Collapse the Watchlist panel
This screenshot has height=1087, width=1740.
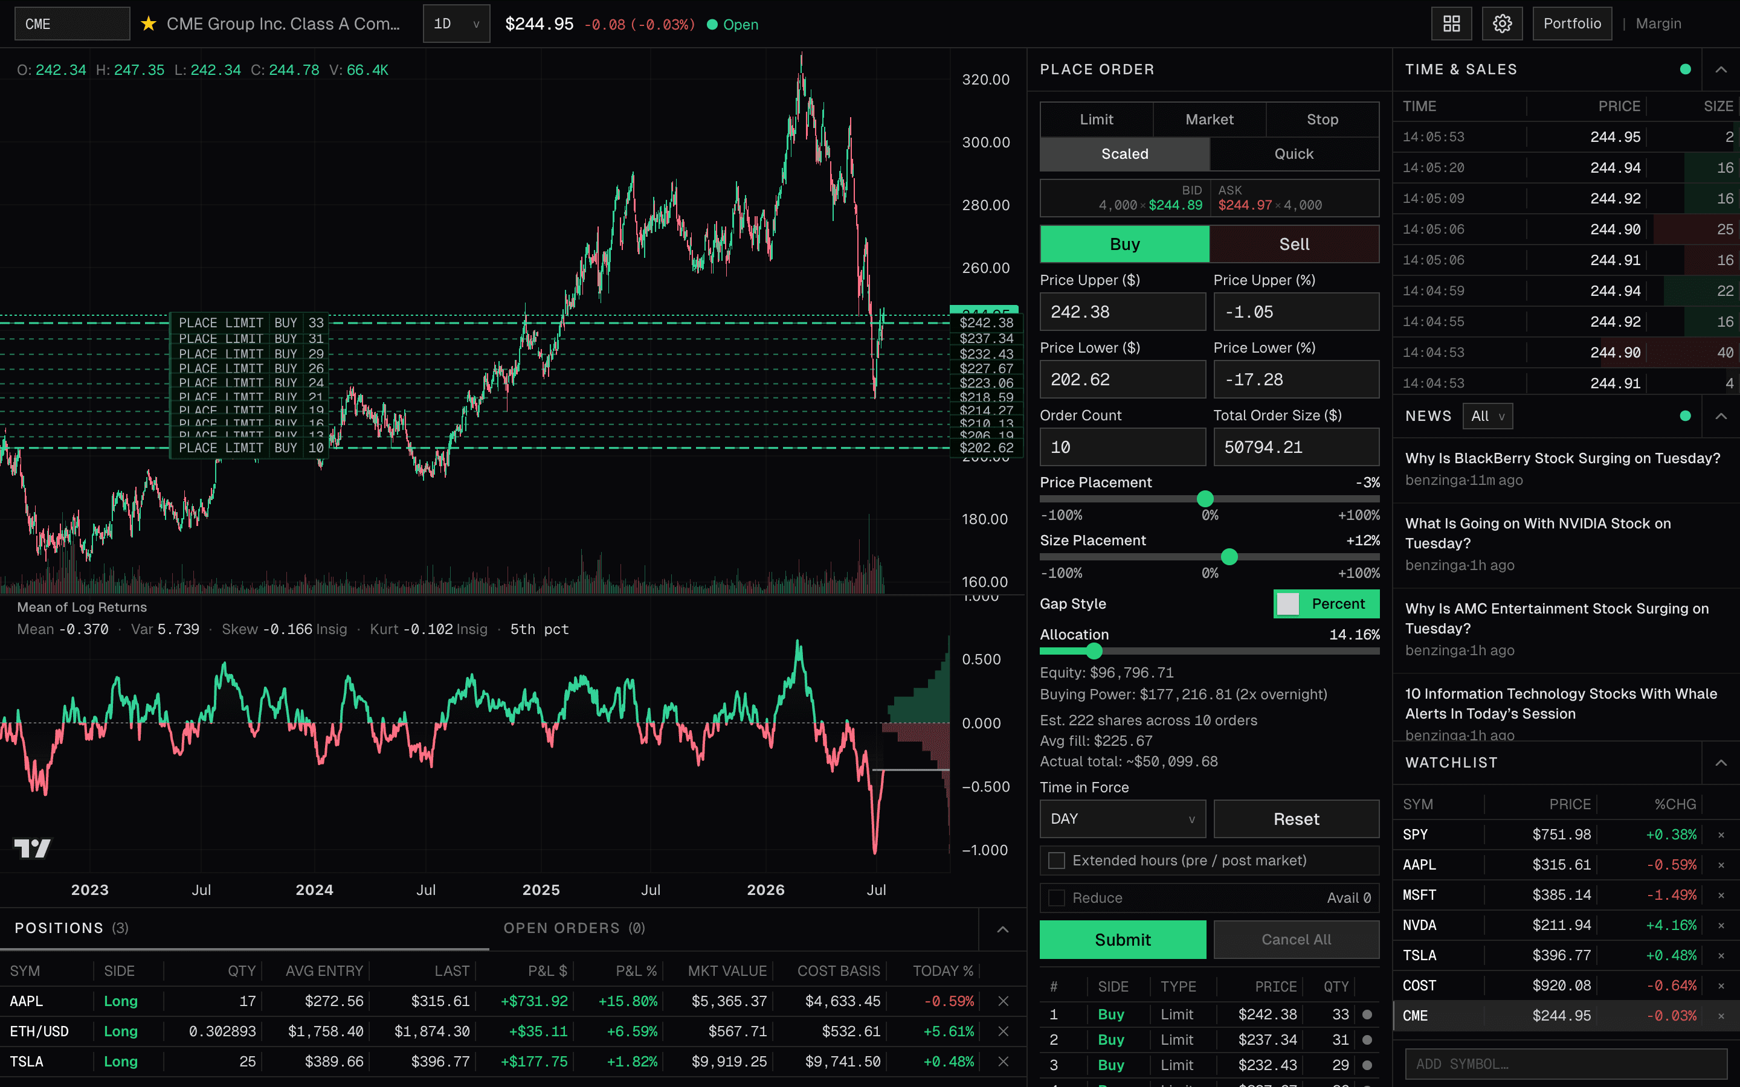click(1721, 763)
